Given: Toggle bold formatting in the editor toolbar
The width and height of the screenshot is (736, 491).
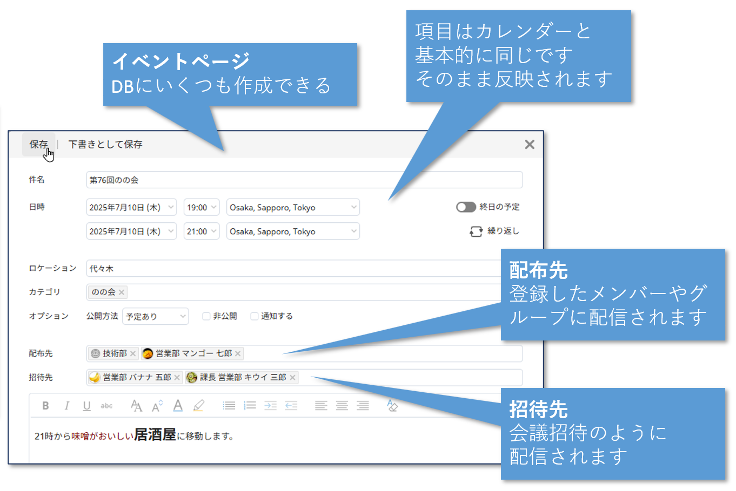Looking at the screenshot, I should [x=45, y=406].
